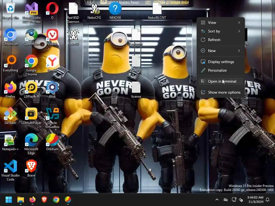Select the Brave desktop shortcut
Viewport: 275px width, 206px height.
click(31, 168)
